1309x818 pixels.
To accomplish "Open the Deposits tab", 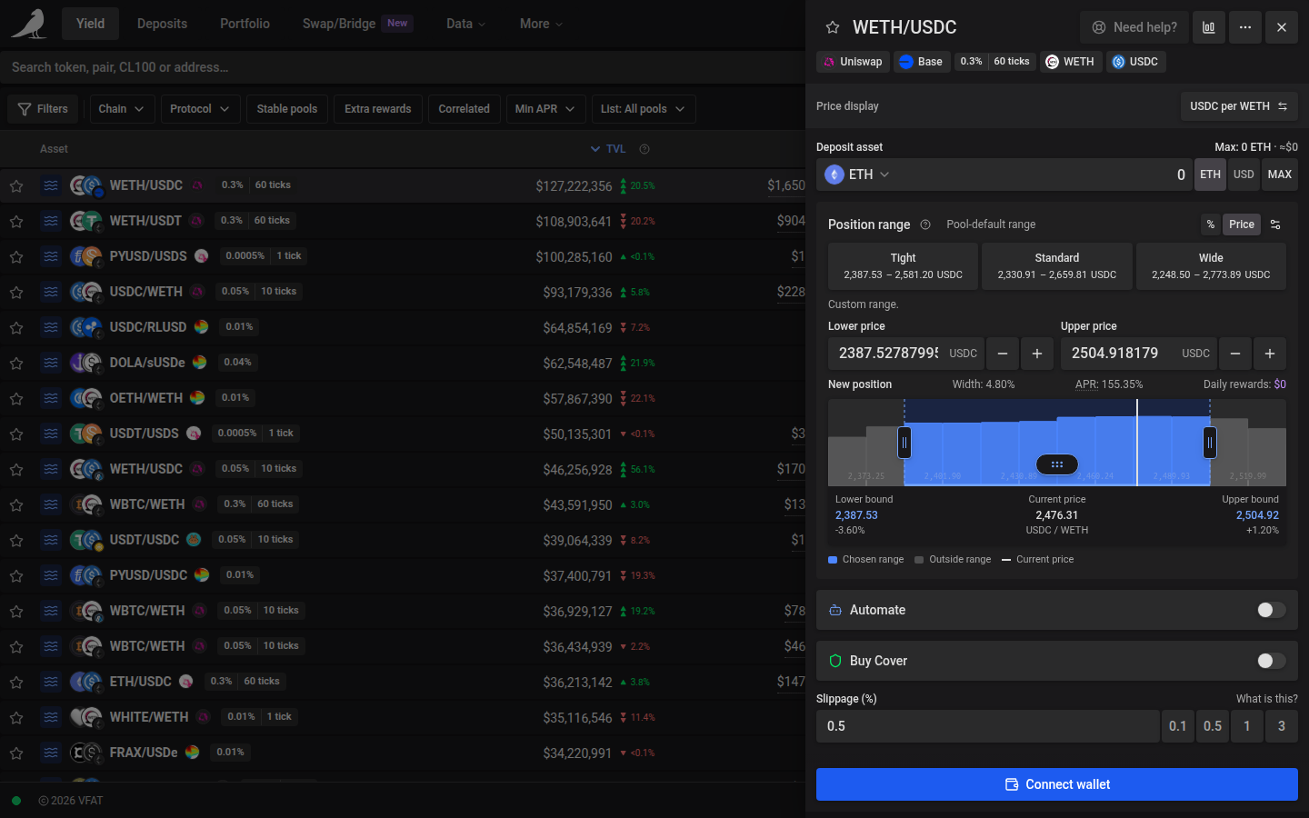I will tap(162, 24).
